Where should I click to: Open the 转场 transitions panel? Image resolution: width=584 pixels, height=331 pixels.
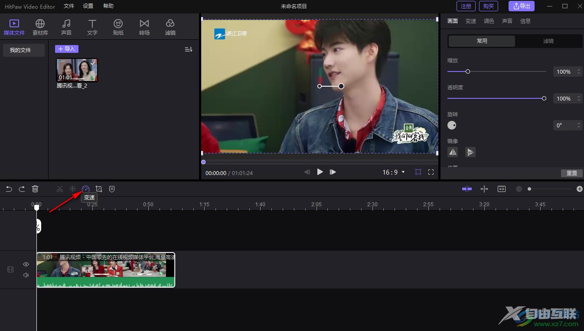coord(144,27)
